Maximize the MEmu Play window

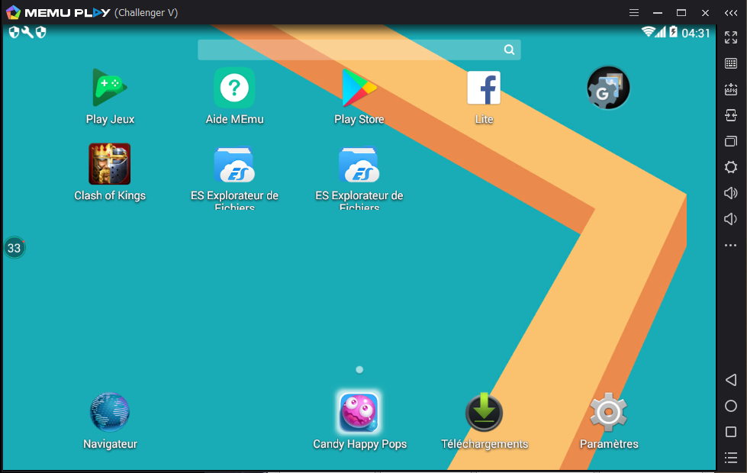681,13
